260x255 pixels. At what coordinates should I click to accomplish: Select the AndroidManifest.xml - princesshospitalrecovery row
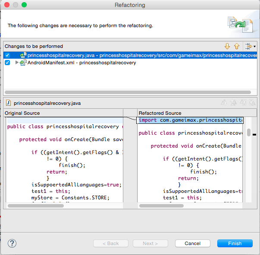tap(130, 63)
